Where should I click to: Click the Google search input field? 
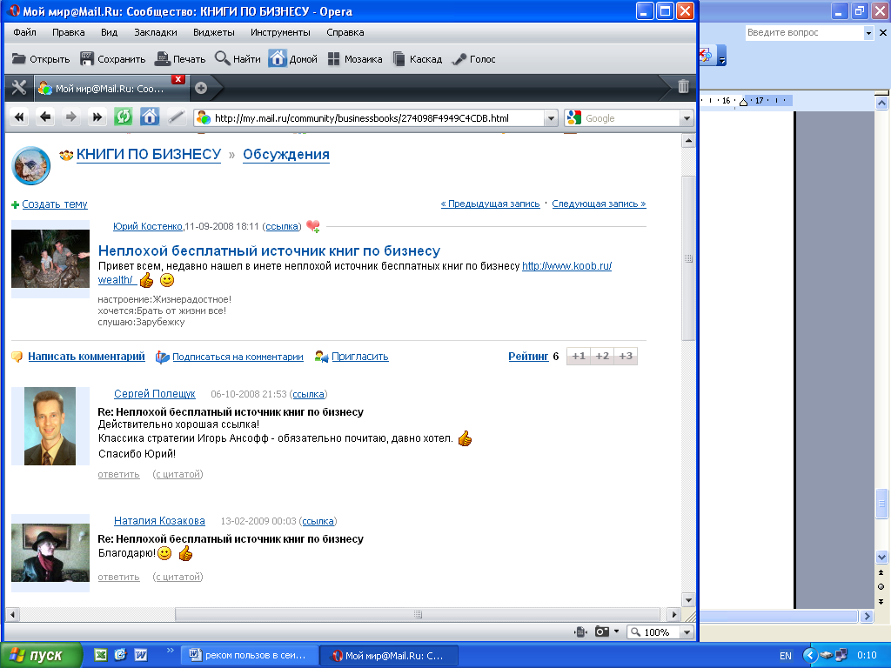pyautogui.click(x=632, y=118)
